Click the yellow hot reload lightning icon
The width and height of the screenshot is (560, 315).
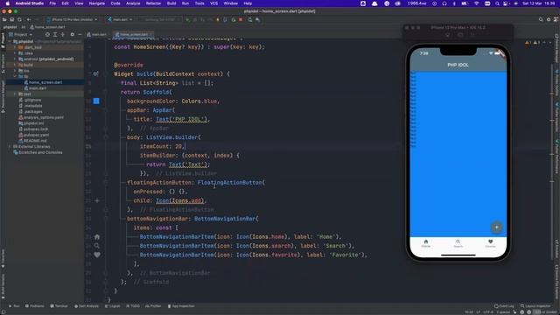point(218,19)
